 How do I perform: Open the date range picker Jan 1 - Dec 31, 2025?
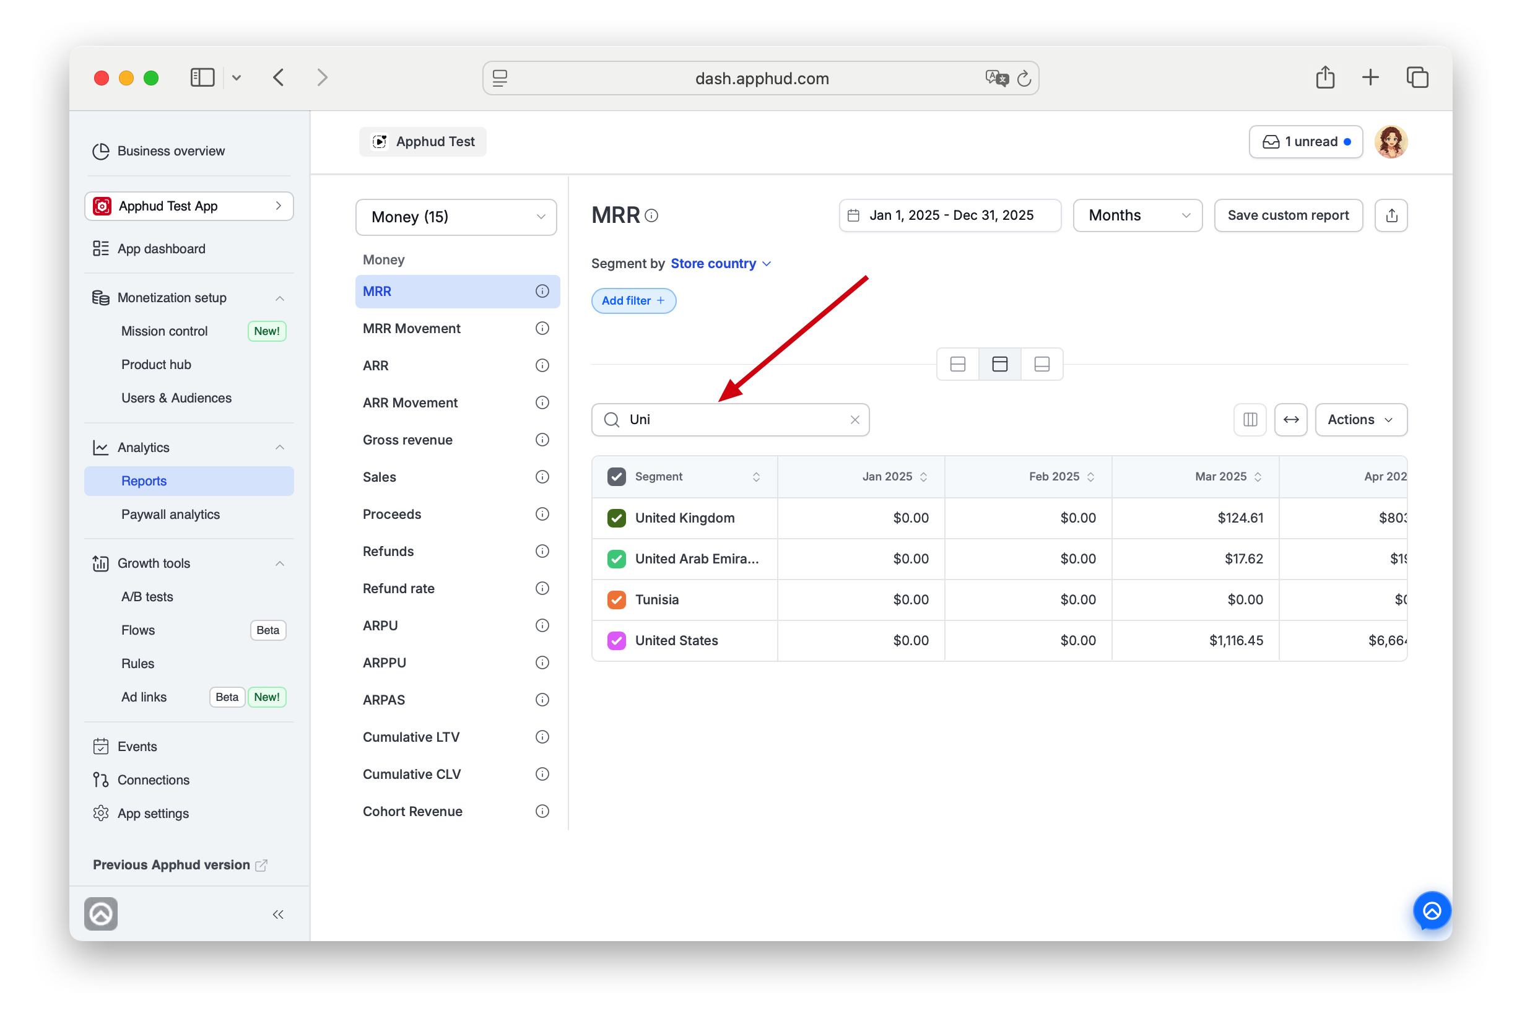click(x=950, y=215)
